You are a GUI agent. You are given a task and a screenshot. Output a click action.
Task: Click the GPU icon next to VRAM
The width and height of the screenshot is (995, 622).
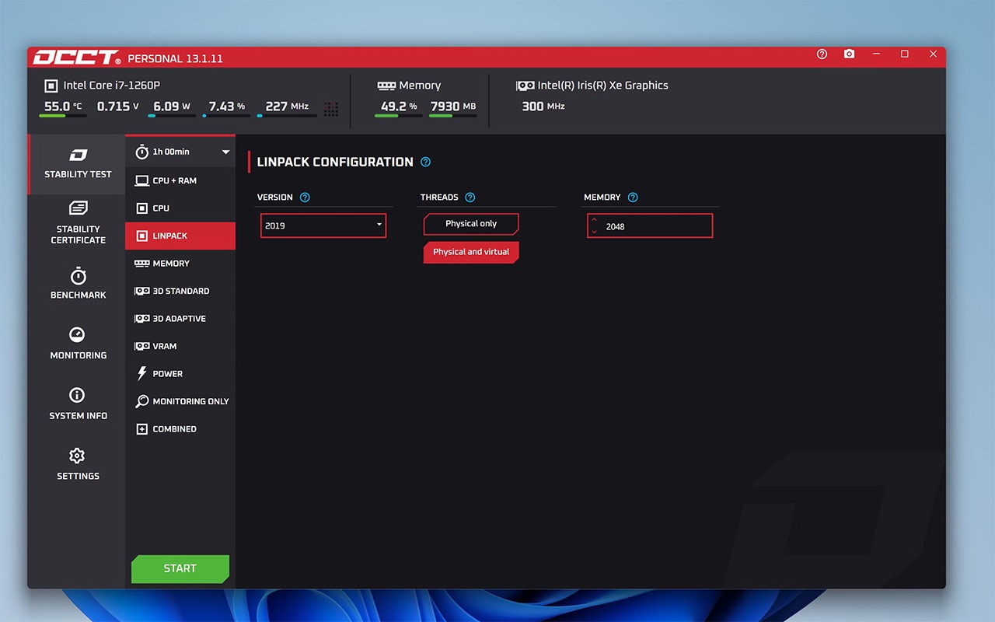[141, 346]
